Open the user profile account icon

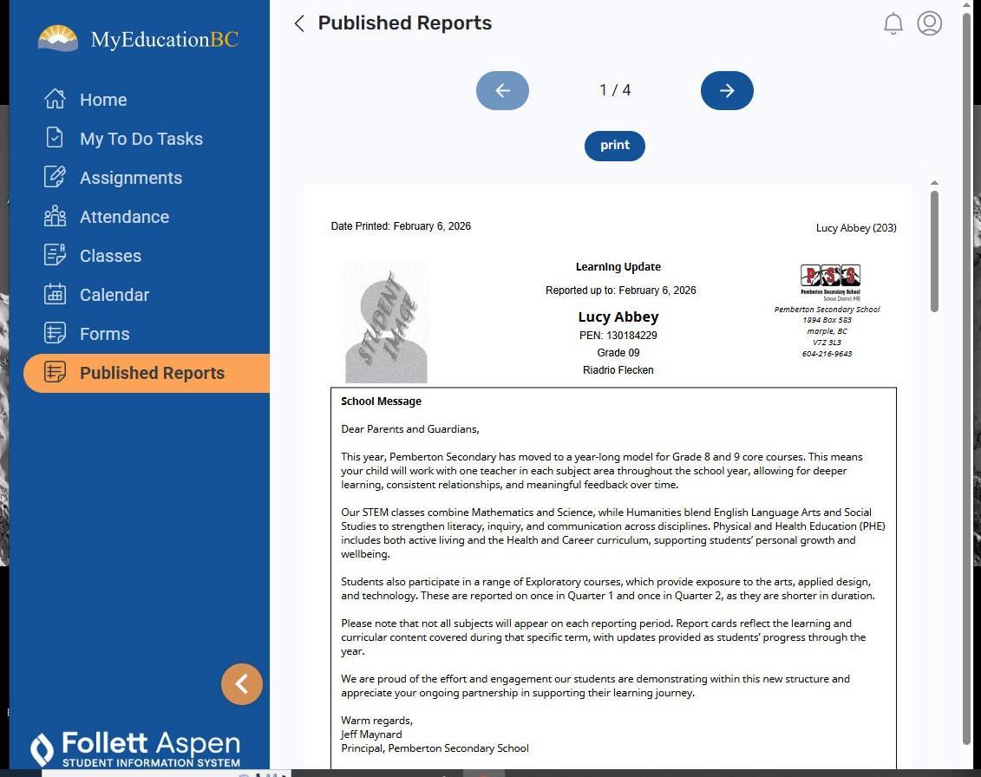click(929, 23)
